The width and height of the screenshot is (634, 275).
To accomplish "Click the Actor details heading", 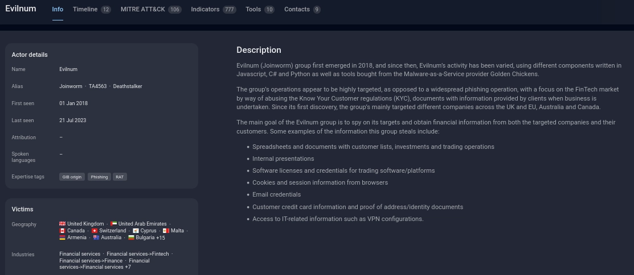I will pyautogui.click(x=30, y=55).
